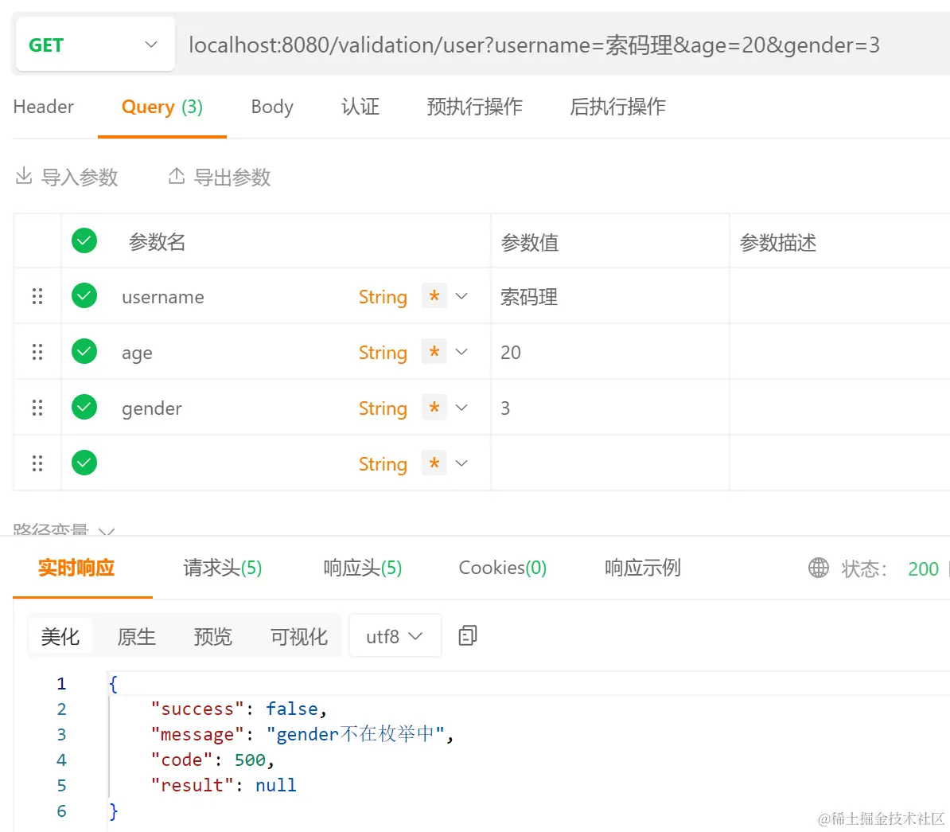This screenshot has width=950, height=832.
Task: Select the 预览 preview view button
Action: [x=212, y=636]
